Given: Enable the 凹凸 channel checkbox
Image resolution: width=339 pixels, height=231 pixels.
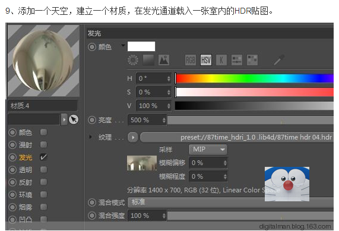Looking at the screenshot, I should [x=44, y=219].
